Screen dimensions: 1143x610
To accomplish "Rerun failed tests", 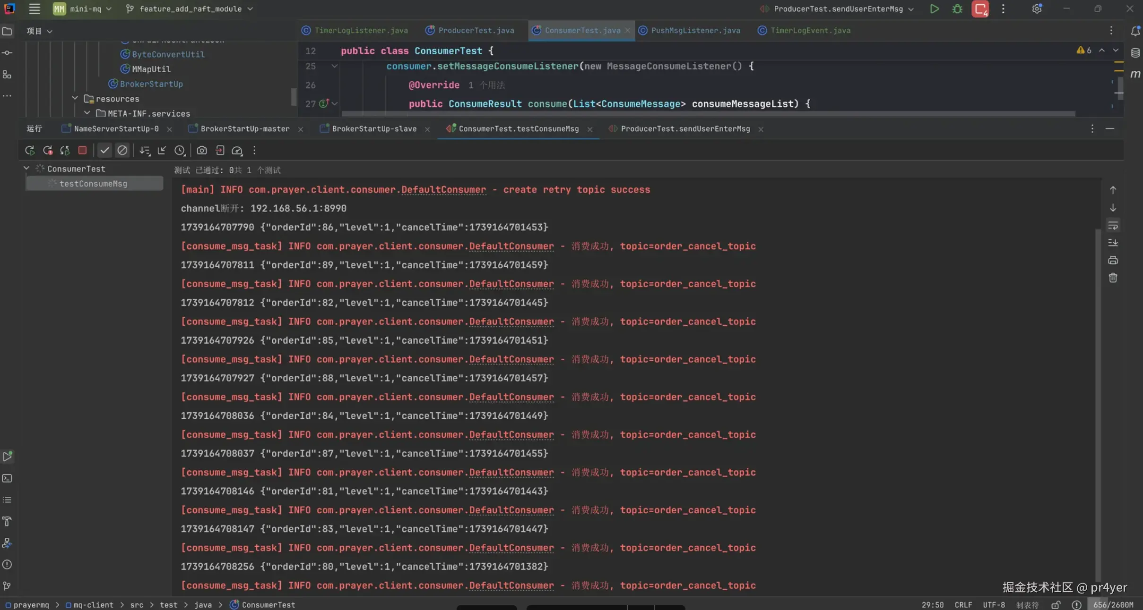I will (47, 150).
